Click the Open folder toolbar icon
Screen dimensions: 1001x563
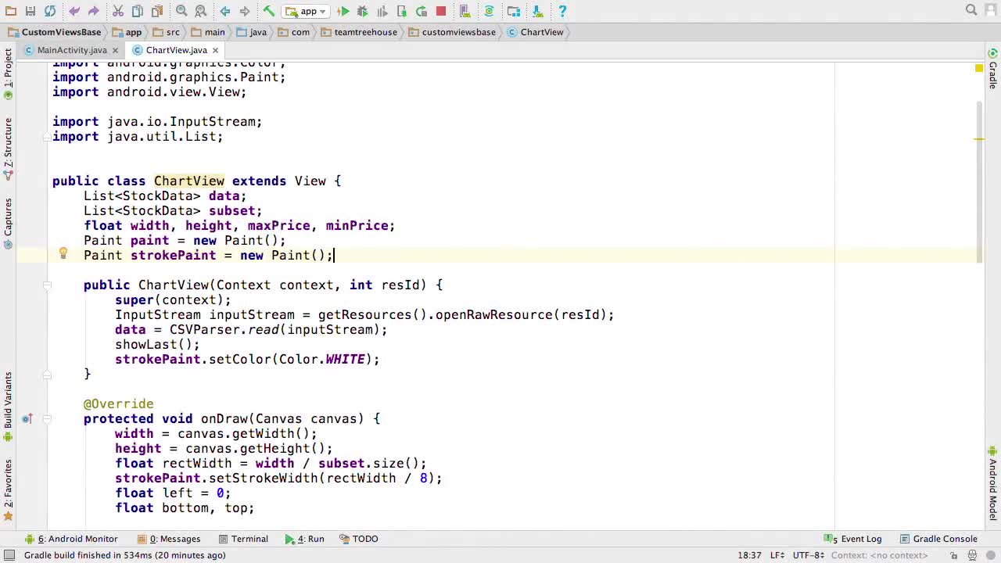(x=11, y=11)
